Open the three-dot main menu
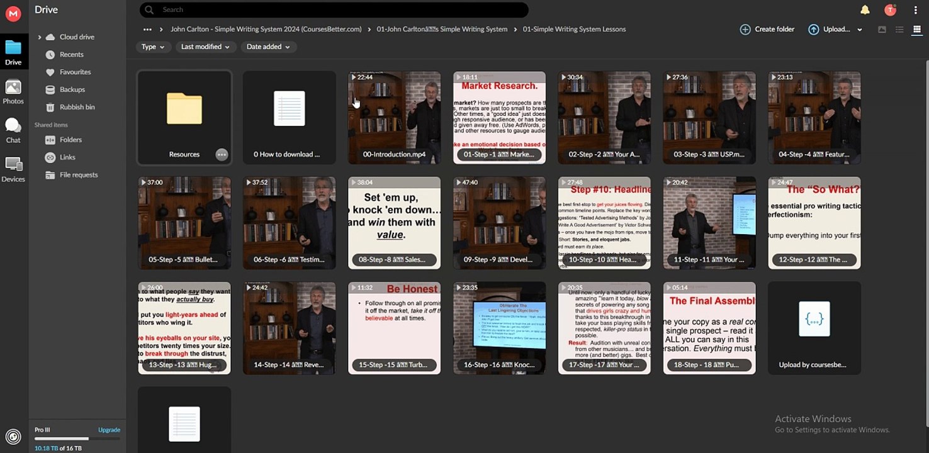The width and height of the screenshot is (929, 453). 915,9
